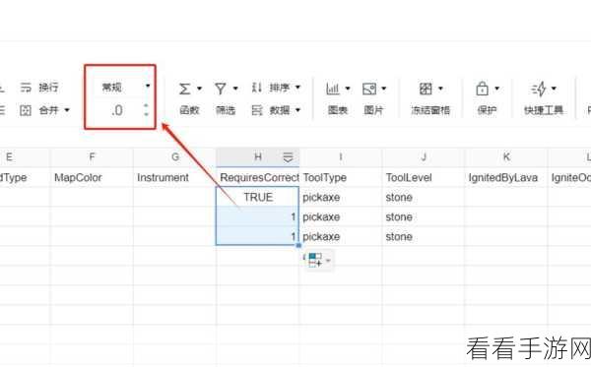591x367 pixels.
Task: Select column G header
Action: [175, 157]
